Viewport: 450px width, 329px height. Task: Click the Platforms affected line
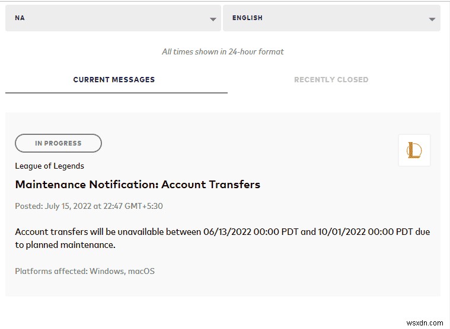(x=85, y=271)
